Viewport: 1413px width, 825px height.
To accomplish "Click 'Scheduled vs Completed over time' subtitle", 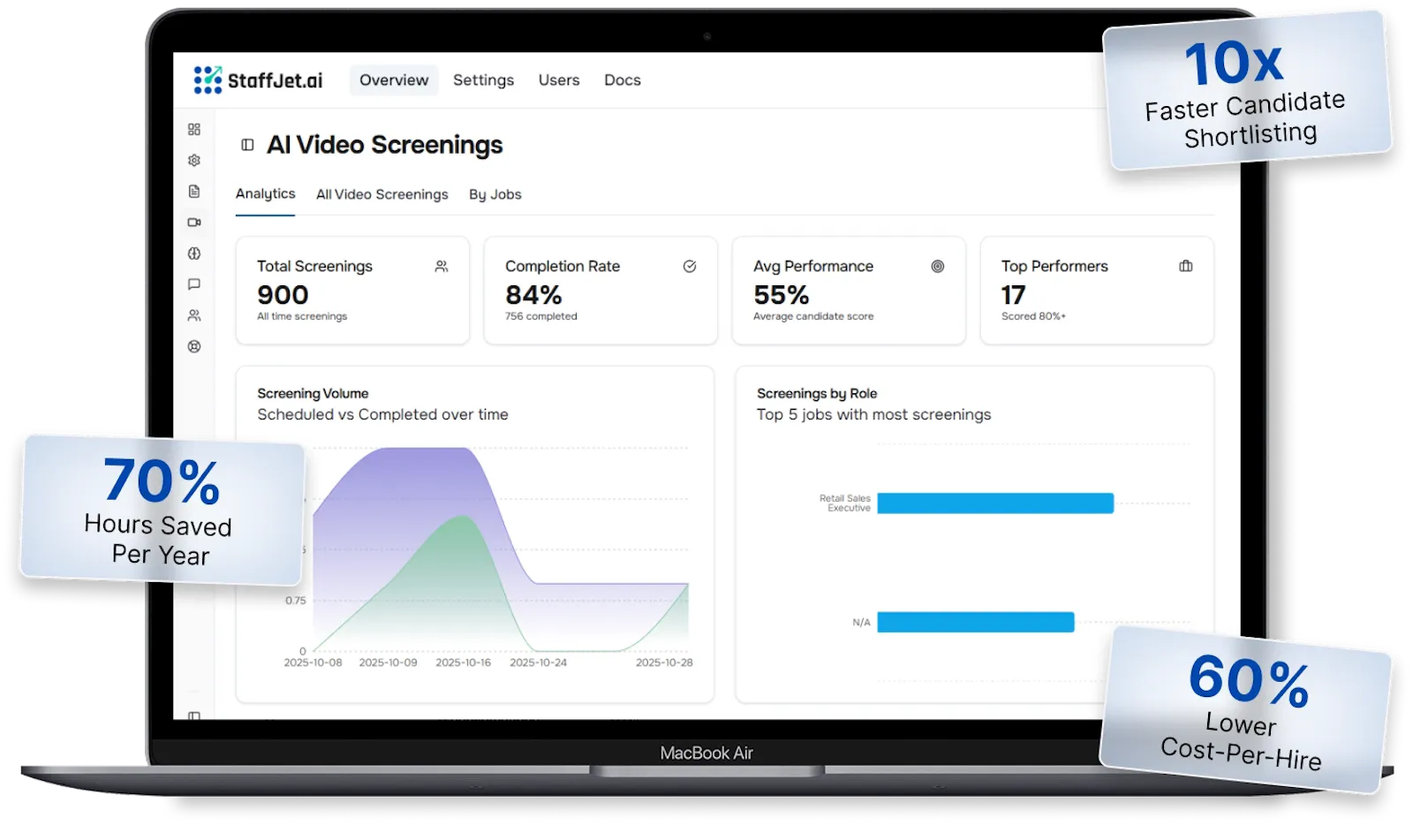I will point(382,414).
